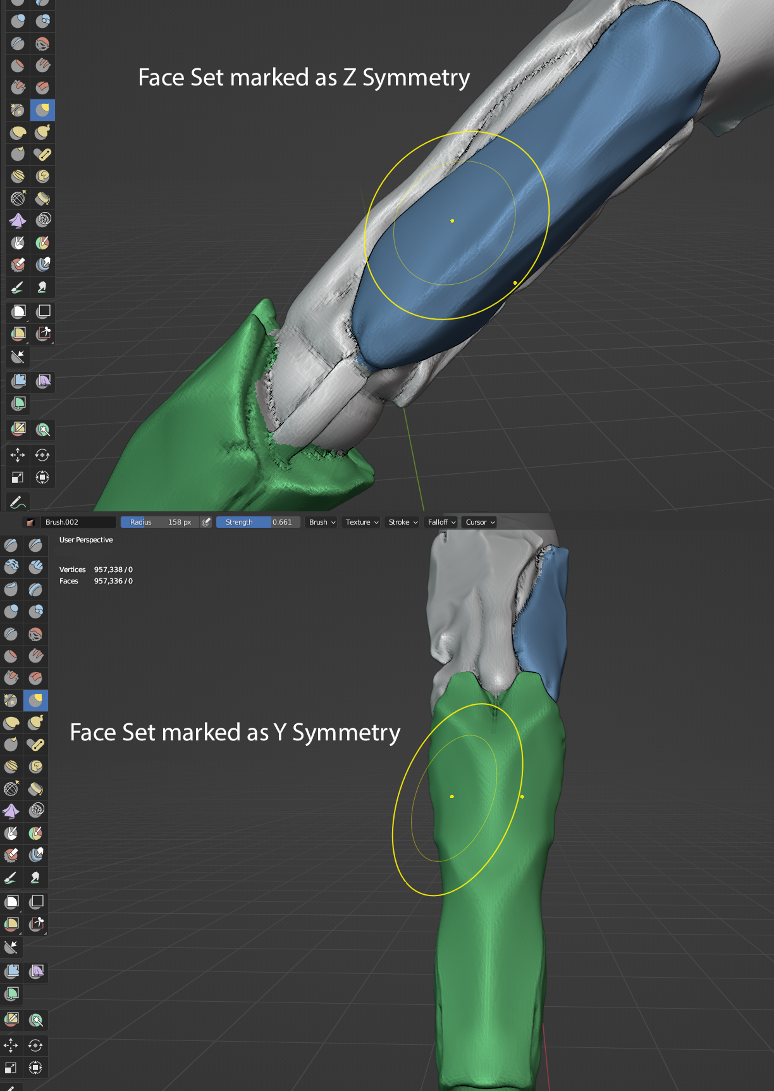The height and width of the screenshot is (1091, 774).
Task: Choose Pose brush in Z Symmetry toolbar
Action: (42, 154)
